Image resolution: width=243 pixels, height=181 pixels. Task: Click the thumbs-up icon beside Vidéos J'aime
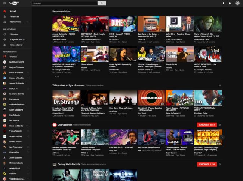click(4, 45)
